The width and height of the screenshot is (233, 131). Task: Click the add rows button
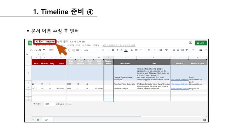pyautogui.click(x=37, y=104)
